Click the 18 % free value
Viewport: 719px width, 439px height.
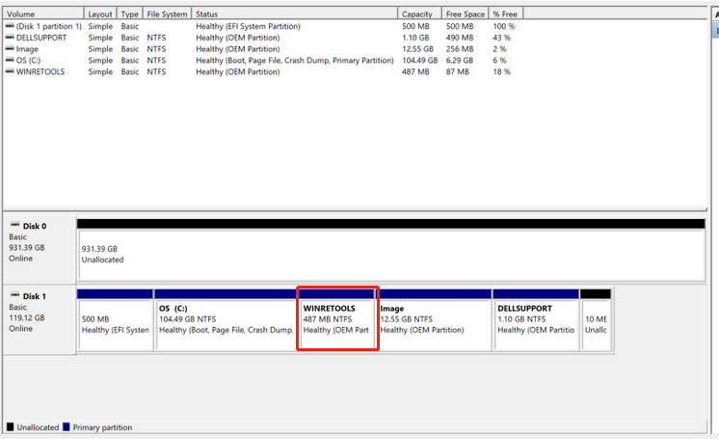[501, 71]
